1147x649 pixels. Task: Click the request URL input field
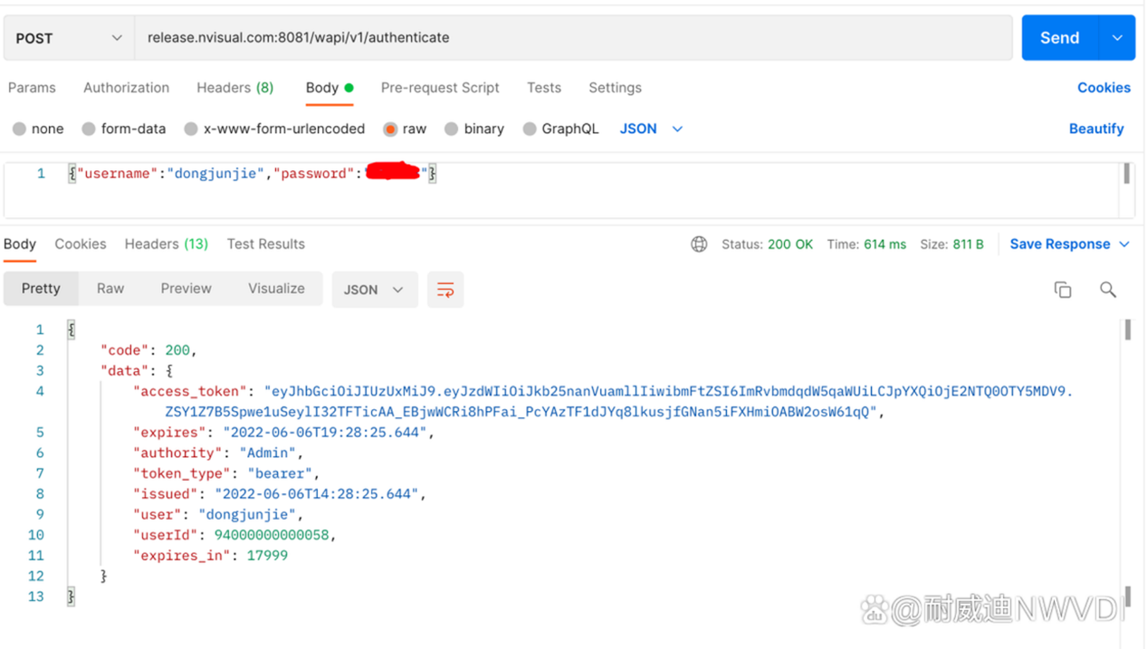tap(572, 38)
